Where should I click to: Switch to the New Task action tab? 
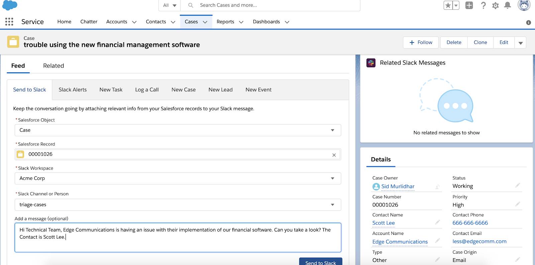coord(111,90)
